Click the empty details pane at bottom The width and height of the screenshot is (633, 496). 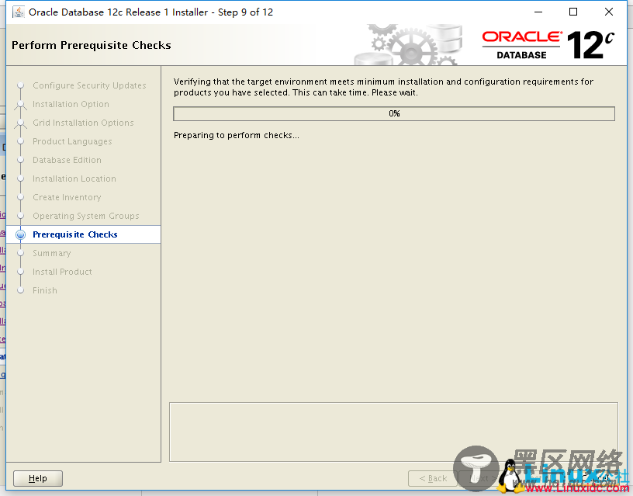pos(393,432)
